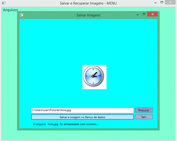This screenshot has width=177, height=141.
Task: Click the 'O arquivo' status label
Action: click(39, 124)
